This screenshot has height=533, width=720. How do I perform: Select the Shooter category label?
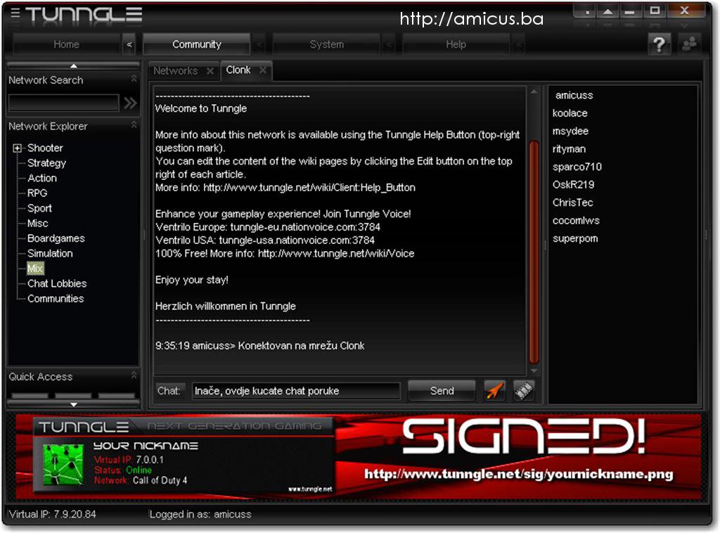[45, 148]
